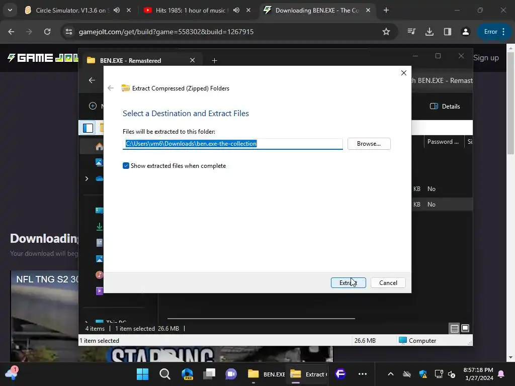Open the browser tab search dropdown

click(x=10, y=10)
